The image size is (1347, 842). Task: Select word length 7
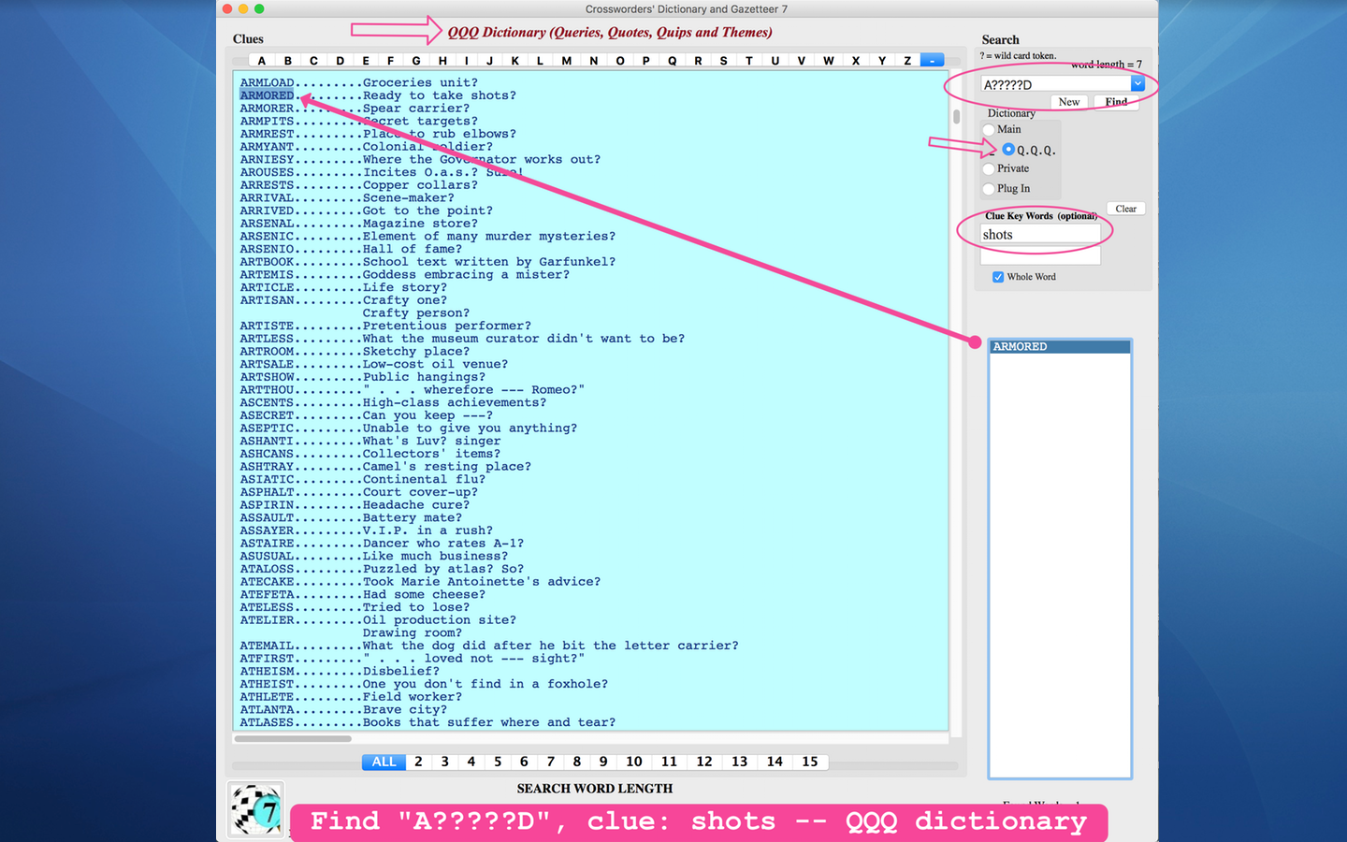[551, 762]
